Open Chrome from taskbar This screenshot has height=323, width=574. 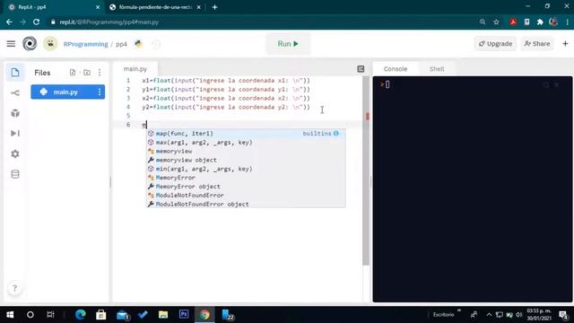[204, 315]
